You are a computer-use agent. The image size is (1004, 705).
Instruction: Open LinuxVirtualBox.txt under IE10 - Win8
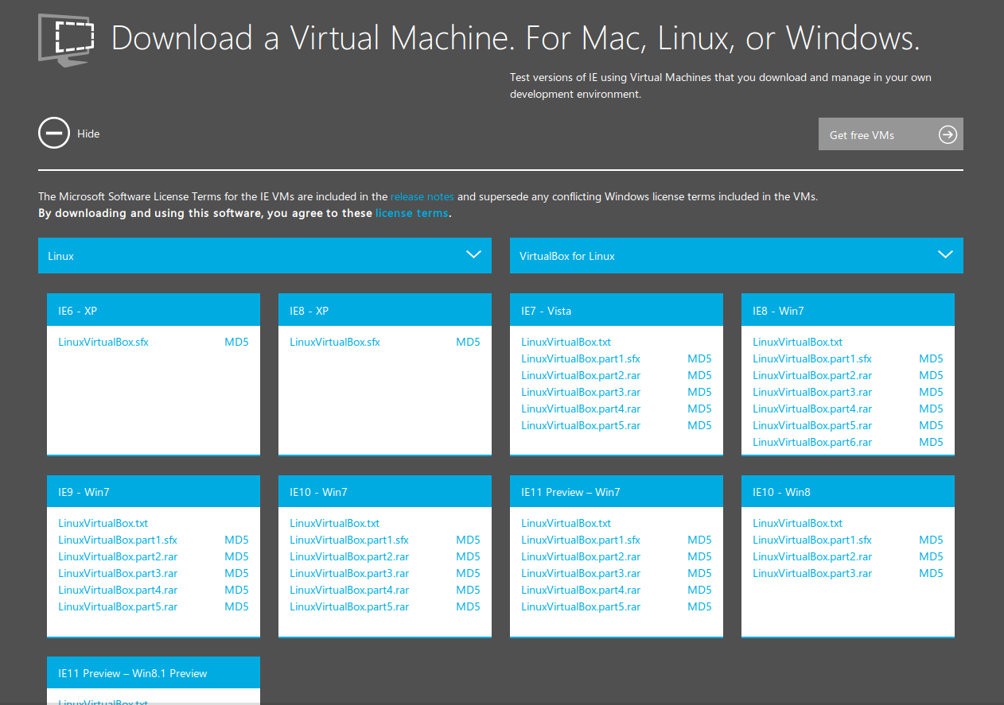pyautogui.click(x=798, y=523)
